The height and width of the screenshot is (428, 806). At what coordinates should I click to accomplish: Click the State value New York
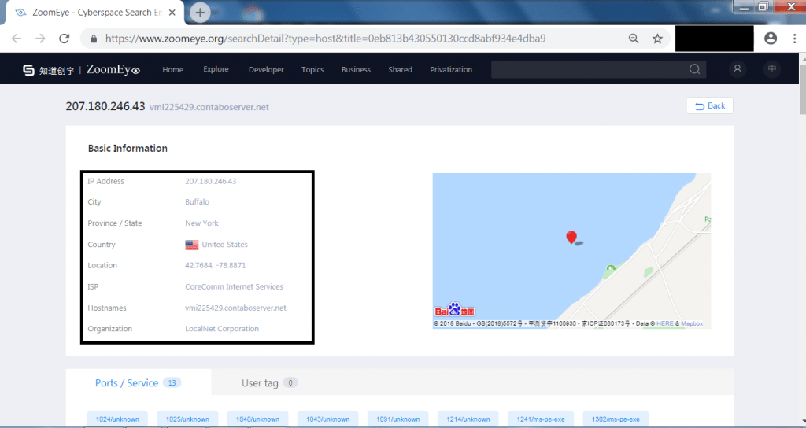(x=201, y=223)
